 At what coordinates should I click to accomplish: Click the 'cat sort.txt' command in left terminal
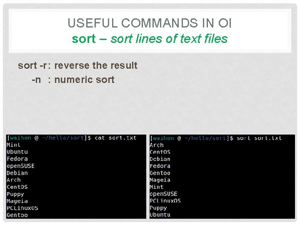115,138
